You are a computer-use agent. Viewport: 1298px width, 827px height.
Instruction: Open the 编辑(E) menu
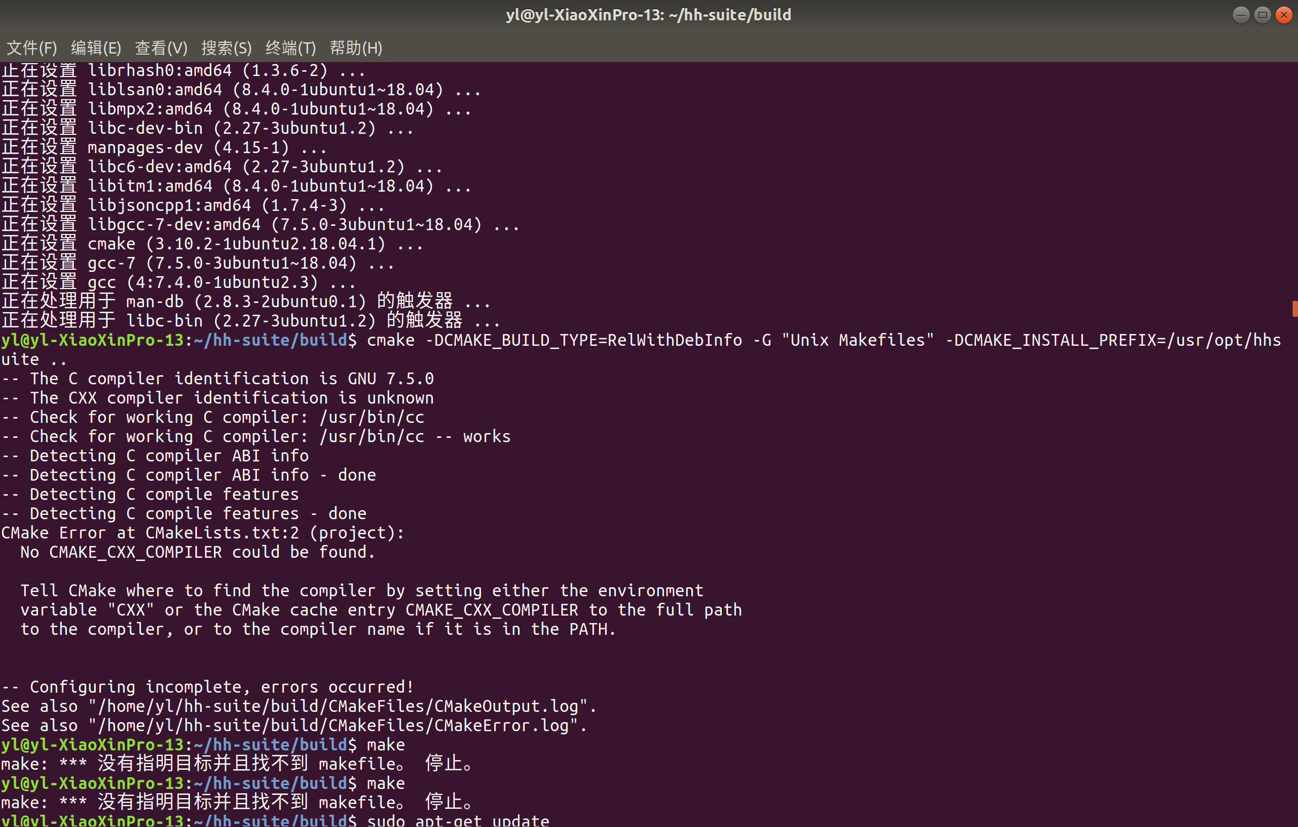[x=96, y=48]
